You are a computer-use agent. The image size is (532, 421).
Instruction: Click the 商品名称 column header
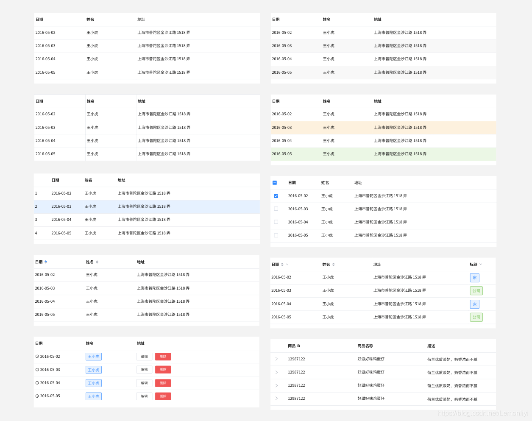tap(365, 346)
